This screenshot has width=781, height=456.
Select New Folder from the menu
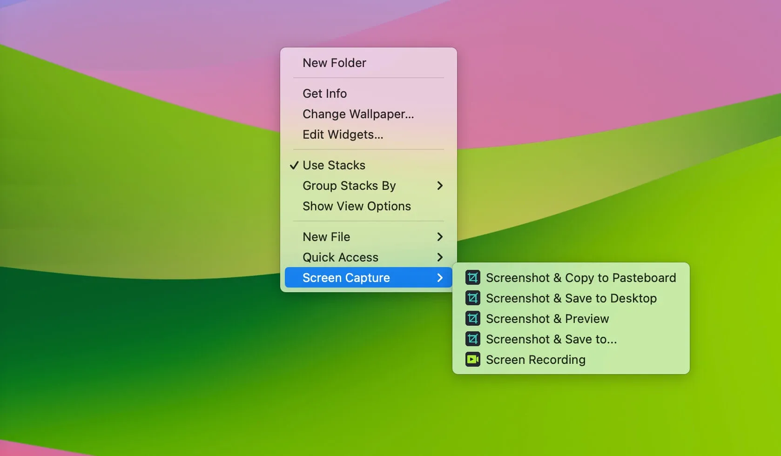334,62
